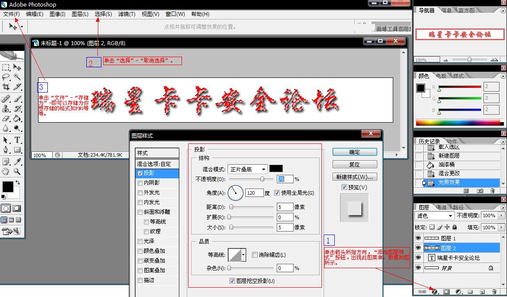Viewport: 507px width, 297px height.
Task: Select the Dodge tool
Action: click(17, 128)
